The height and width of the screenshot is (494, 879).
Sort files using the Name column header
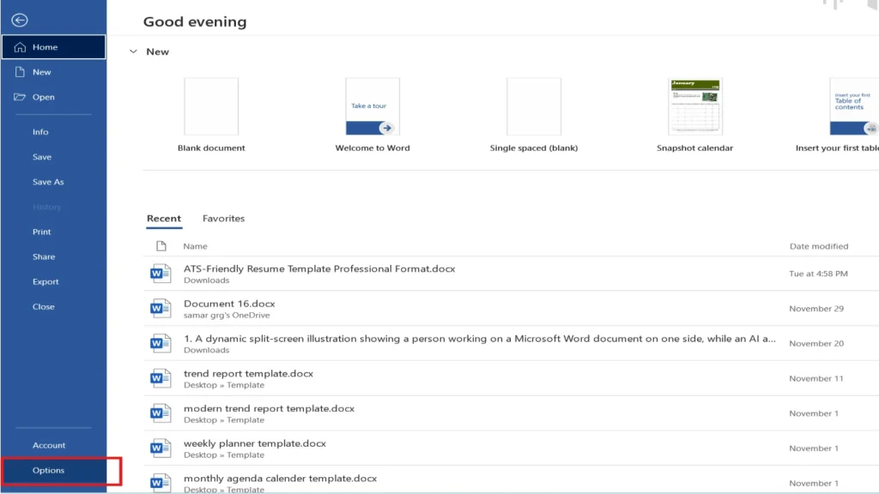pyautogui.click(x=195, y=246)
